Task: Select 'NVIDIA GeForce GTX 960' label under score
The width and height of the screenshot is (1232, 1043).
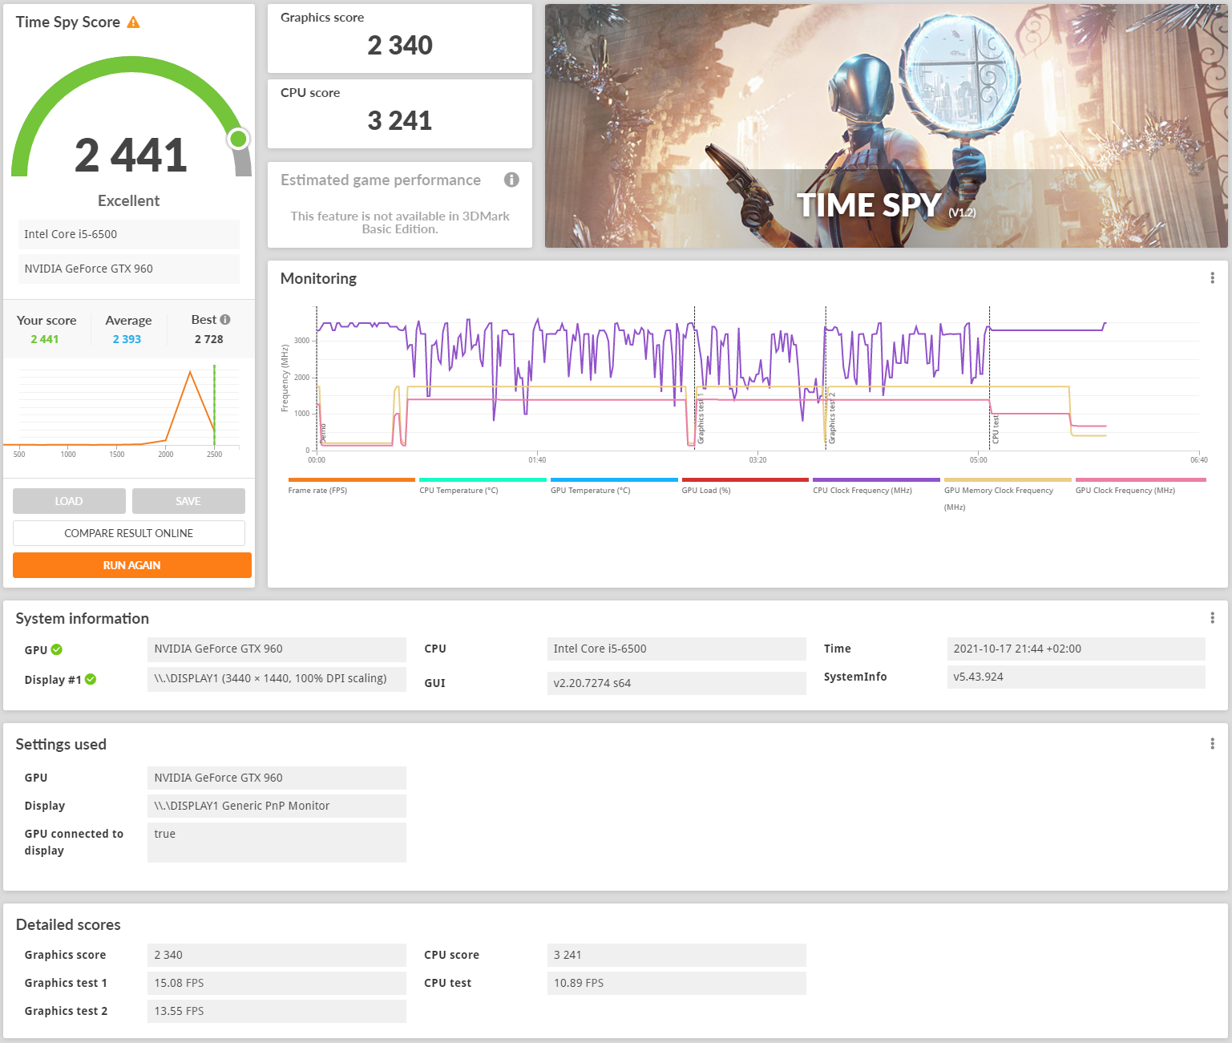Action: [129, 269]
